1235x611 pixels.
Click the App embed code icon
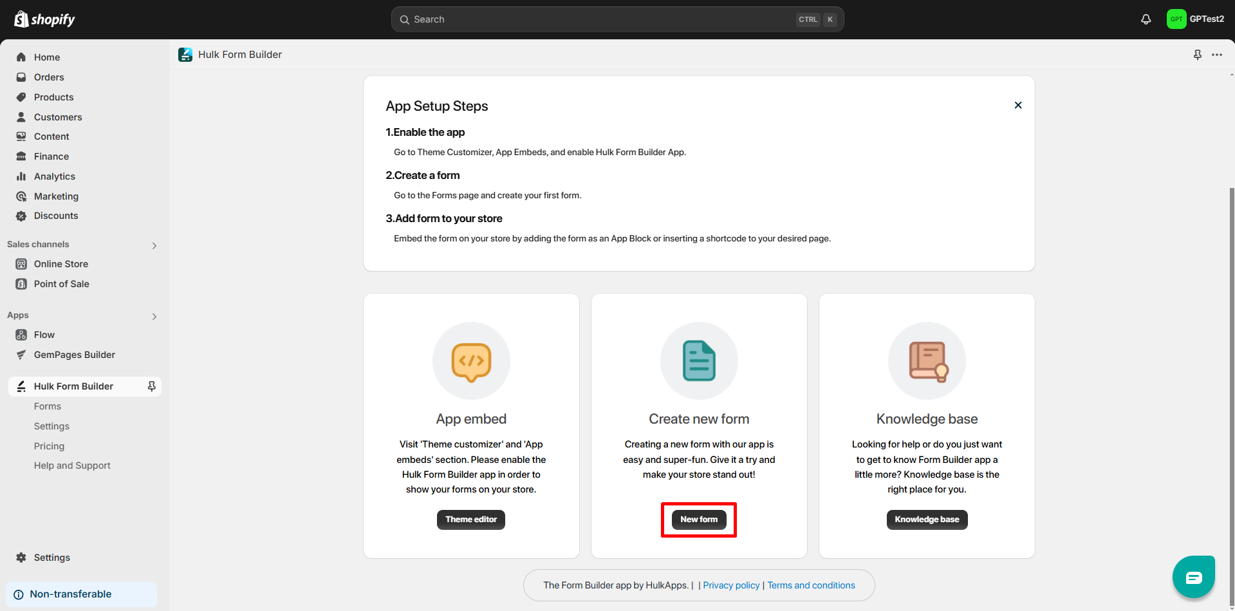tap(471, 361)
